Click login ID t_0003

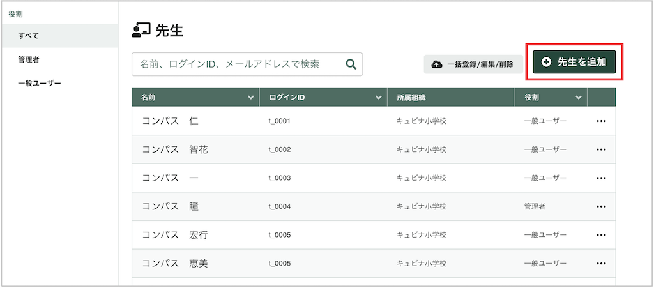[279, 178]
